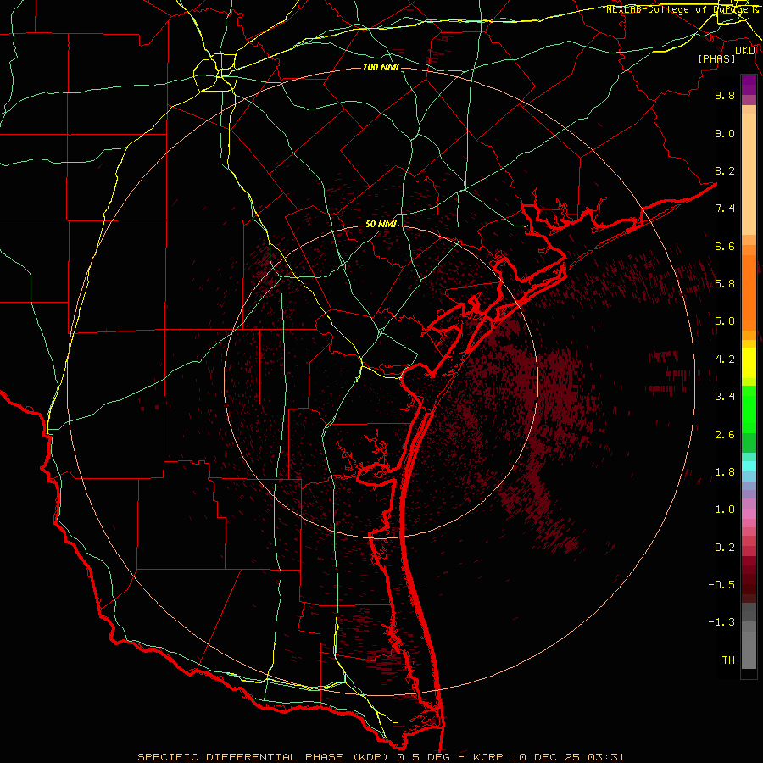The width and height of the screenshot is (763, 763).
Task: Pick the cyan color bar segment near 1.8
Action: 749,466
